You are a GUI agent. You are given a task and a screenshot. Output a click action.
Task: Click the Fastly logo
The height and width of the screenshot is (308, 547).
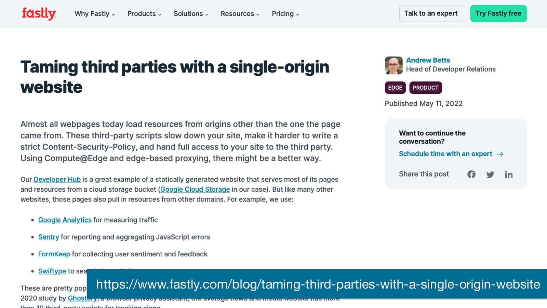[39, 14]
